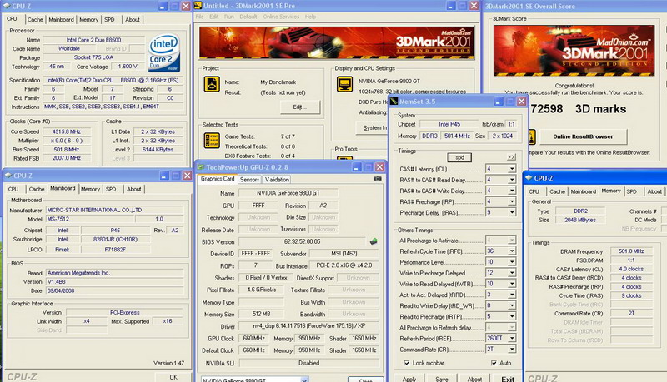Image resolution: width=667 pixels, height=382 pixels.
Task: Open the Precharge Delay (tRAS) dropdown
Action: click(x=512, y=213)
